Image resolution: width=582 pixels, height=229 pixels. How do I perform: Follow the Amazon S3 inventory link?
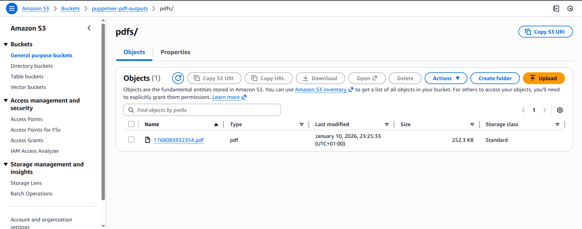coord(324,90)
